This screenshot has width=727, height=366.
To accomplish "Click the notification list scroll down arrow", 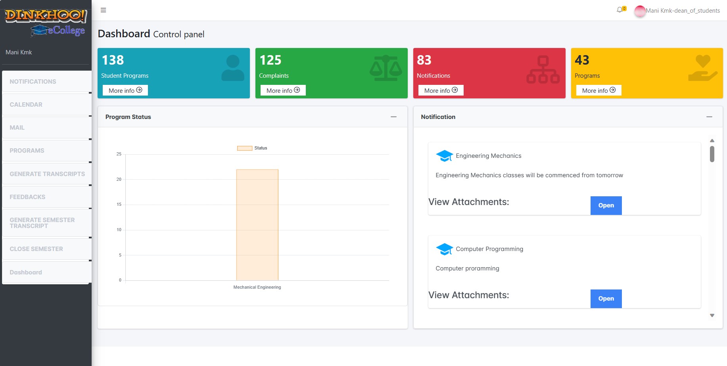I will (712, 316).
